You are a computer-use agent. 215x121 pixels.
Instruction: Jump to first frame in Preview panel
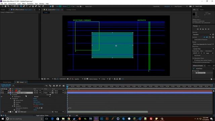(198, 29)
